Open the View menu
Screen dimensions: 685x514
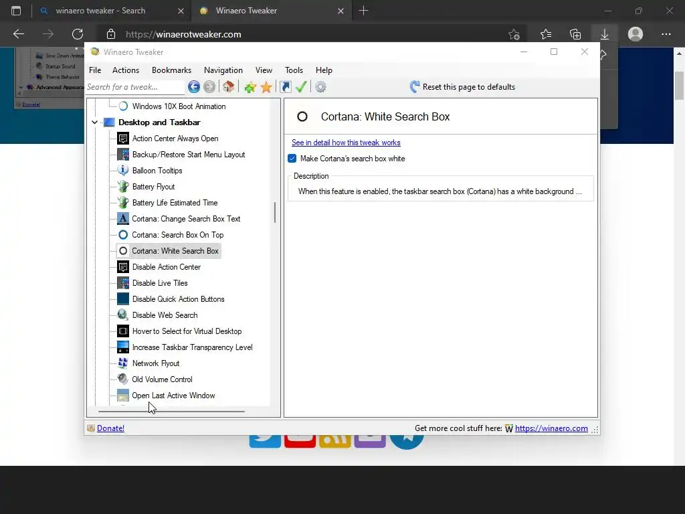pos(264,70)
